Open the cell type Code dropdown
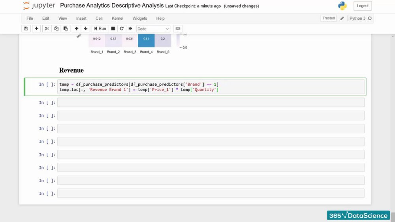The height and width of the screenshot is (222, 395). [153, 29]
